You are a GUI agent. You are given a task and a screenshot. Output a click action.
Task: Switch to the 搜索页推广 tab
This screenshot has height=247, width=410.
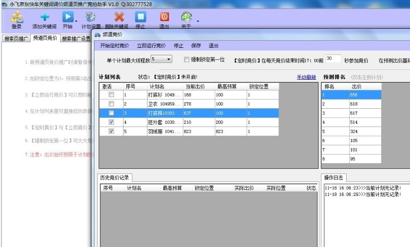[16, 38]
